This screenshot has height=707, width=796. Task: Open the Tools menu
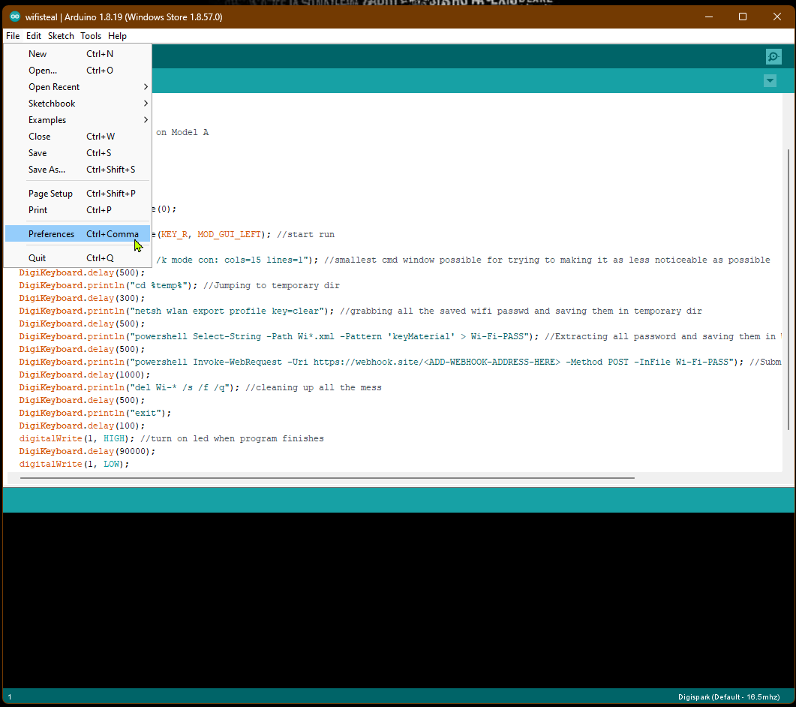(90, 35)
